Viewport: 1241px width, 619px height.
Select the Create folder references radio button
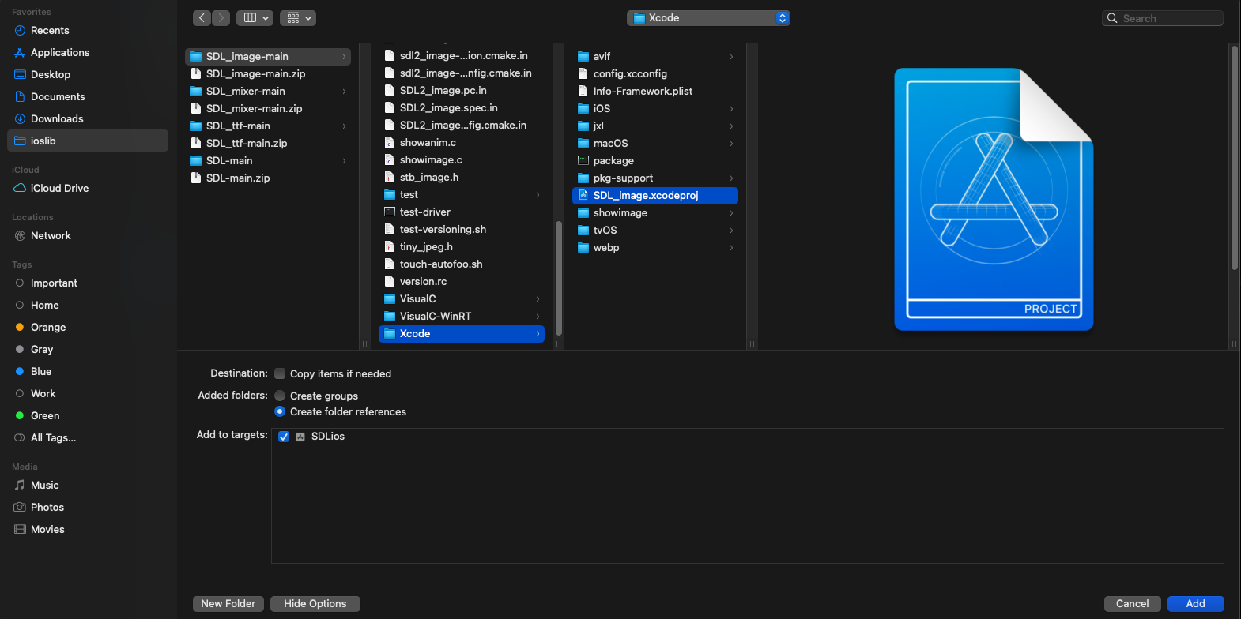click(280, 411)
